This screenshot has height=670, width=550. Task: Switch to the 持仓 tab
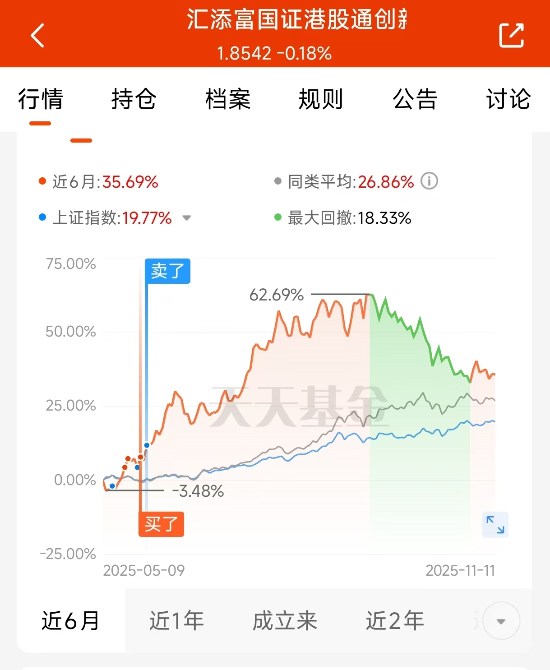134,99
